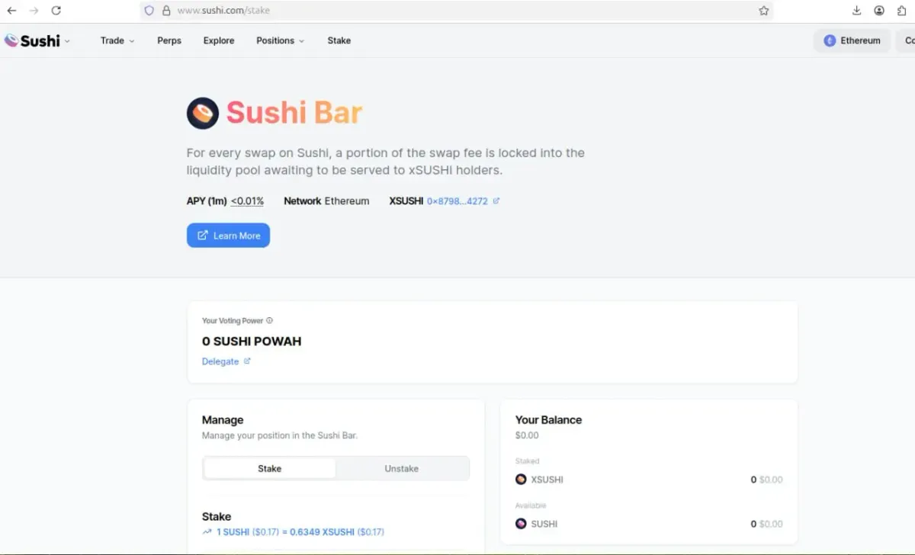Open the Stake nav item
This screenshot has height=555, width=915.
tap(339, 40)
